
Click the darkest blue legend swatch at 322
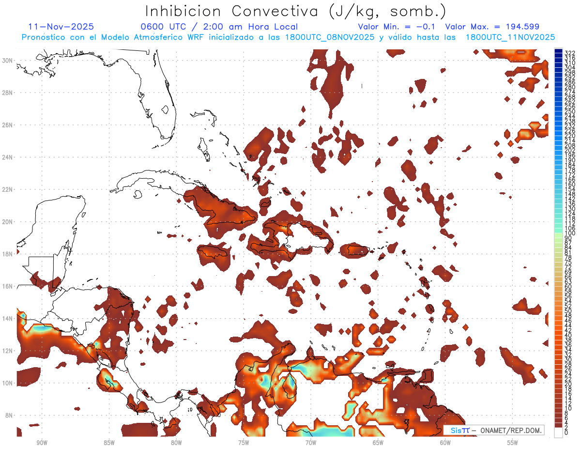[558, 51]
